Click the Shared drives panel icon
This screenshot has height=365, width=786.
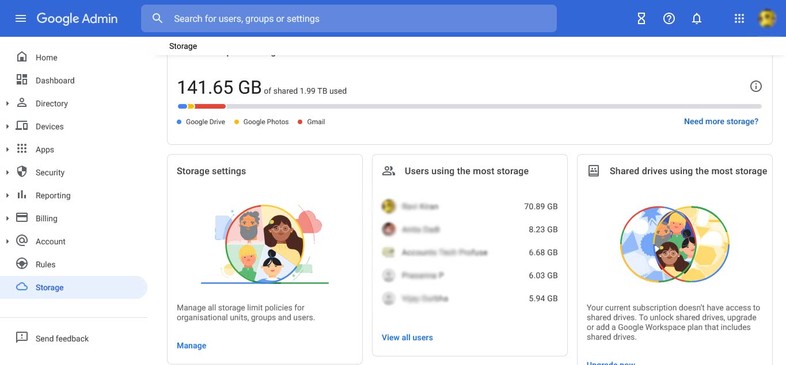pos(593,170)
